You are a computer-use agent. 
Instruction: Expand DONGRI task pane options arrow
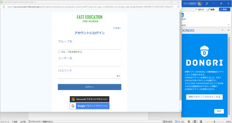(222, 30)
